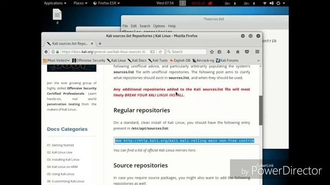Open the Firefox hamburger menu
Image resolution: width=330 pixels, height=185 pixels.
[x=257, y=52]
